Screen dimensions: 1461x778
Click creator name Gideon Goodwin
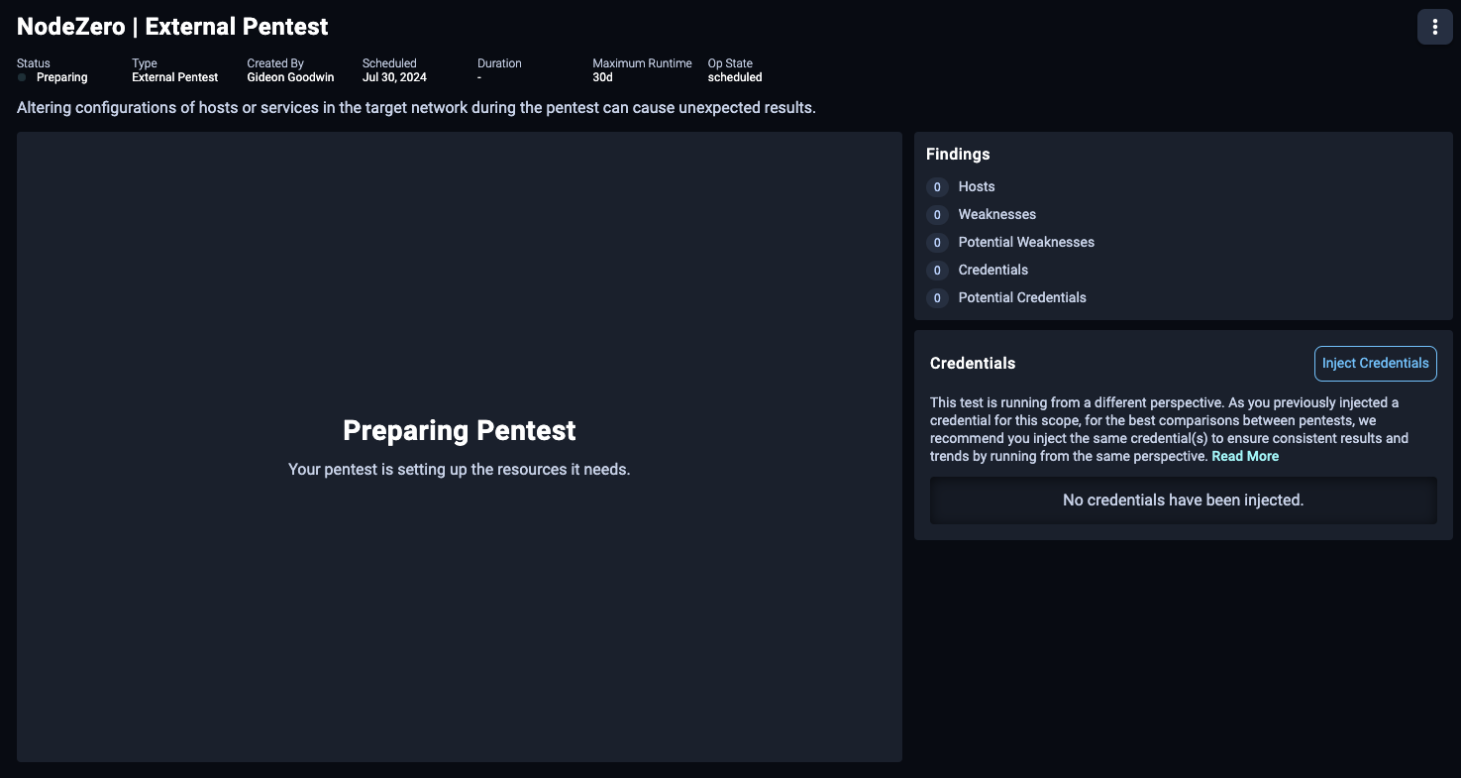[x=290, y=77]
